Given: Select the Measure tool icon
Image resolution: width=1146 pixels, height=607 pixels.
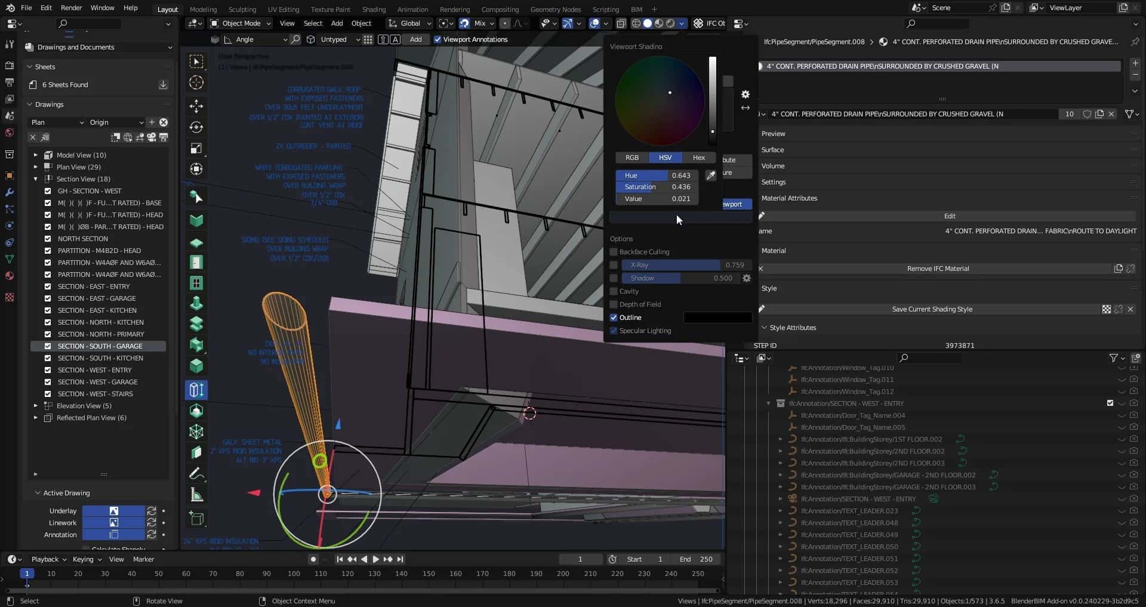Looking at the screenshot, I should pos(196,495).
